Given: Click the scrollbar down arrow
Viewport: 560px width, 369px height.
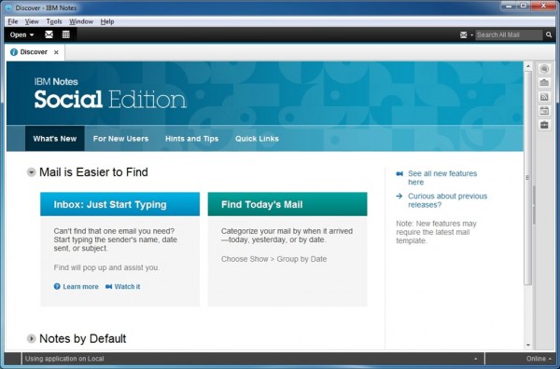Looking at the screenshot, I should click(x=528, y=345).
